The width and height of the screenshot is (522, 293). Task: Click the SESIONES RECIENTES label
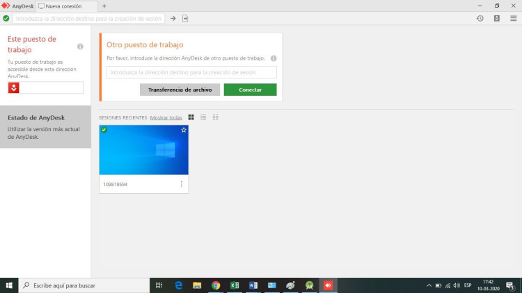pos(122,117)
